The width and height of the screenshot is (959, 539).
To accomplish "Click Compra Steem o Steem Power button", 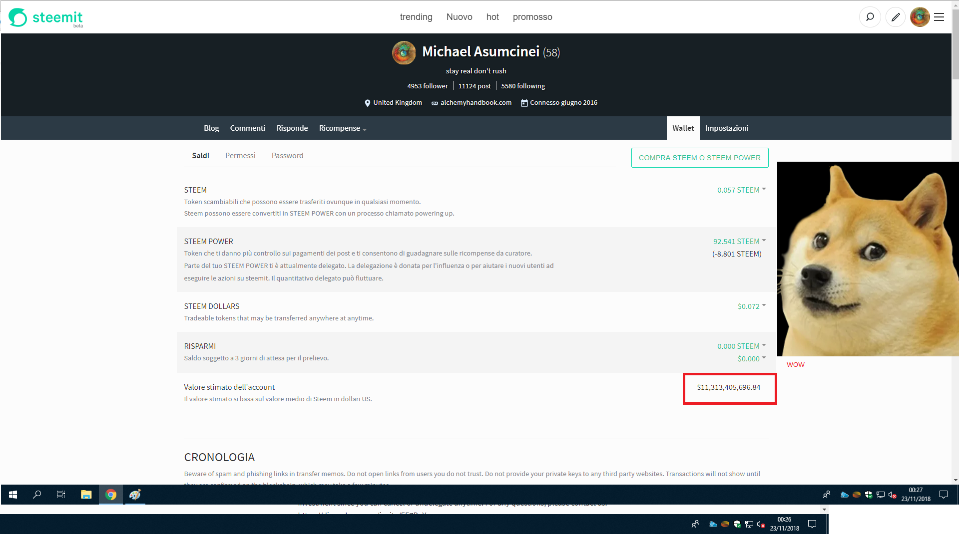I will pyautogui.click(x=699, y=158).
